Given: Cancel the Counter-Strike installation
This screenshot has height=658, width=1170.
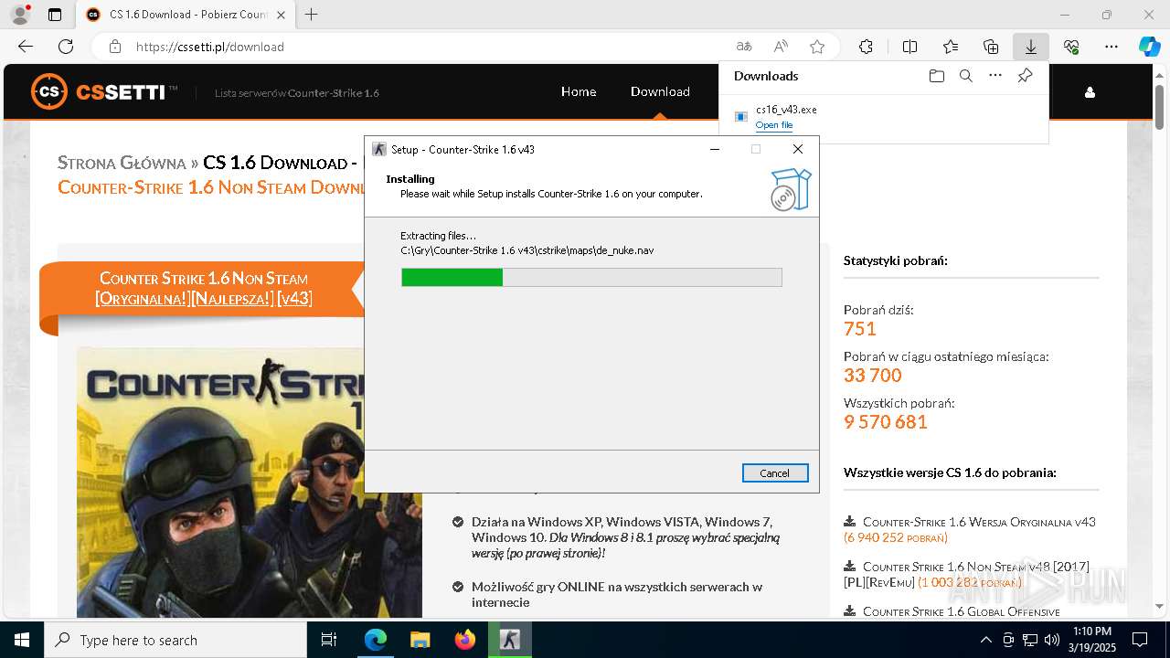Looking at the screenshot, I should tap(775, 472).
